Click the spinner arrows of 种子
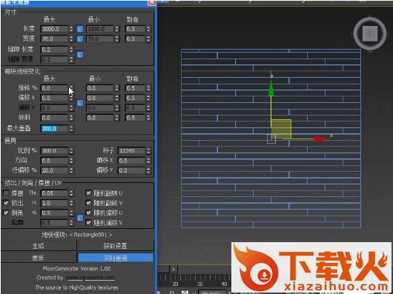 coord(148,151)
